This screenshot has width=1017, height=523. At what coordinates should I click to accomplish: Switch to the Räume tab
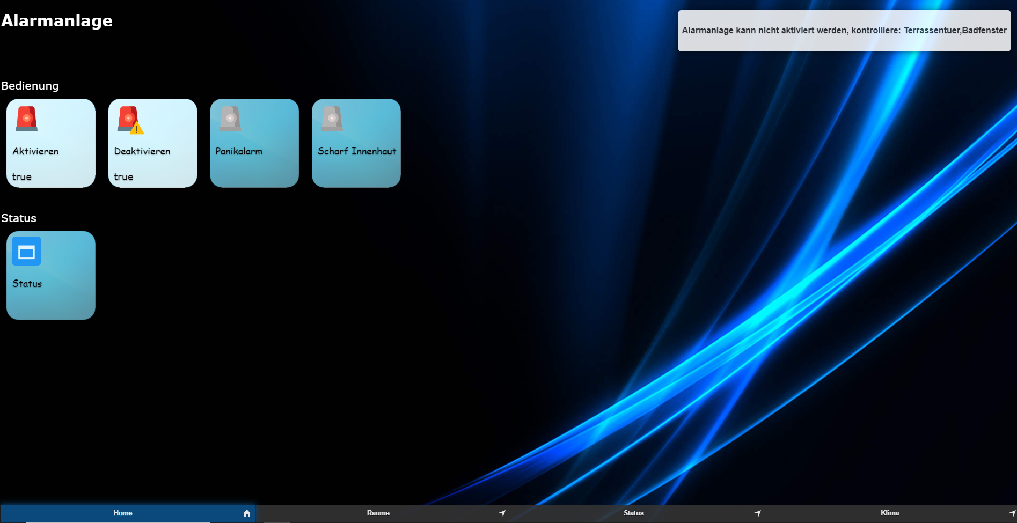(x=383, y=513)
